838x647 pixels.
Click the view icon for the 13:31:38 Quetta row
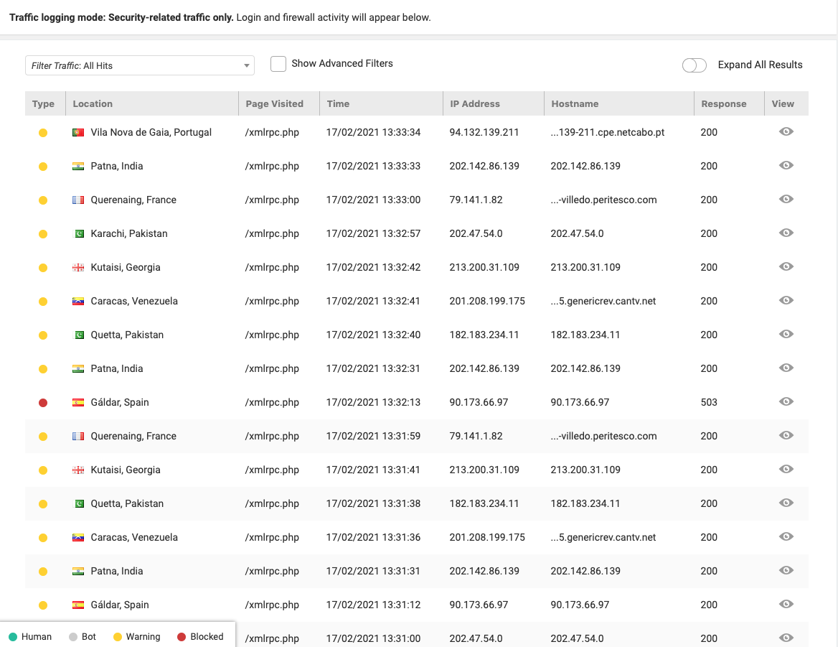786,503
